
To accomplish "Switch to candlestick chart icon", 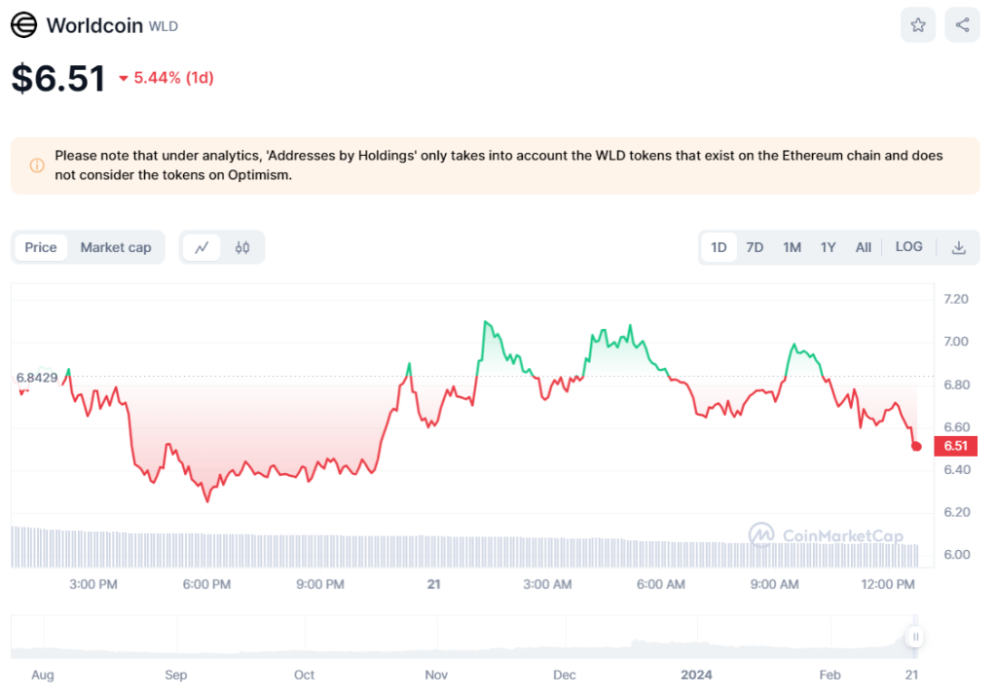I will (242, 247).
